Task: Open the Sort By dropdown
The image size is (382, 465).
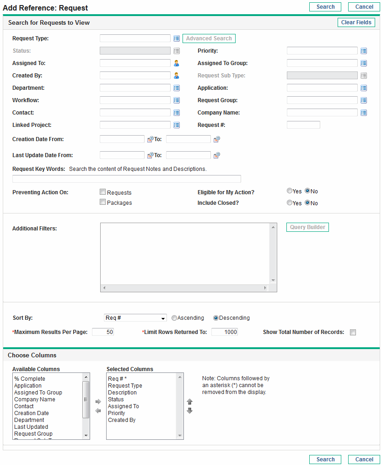Action: pos(135,317)
